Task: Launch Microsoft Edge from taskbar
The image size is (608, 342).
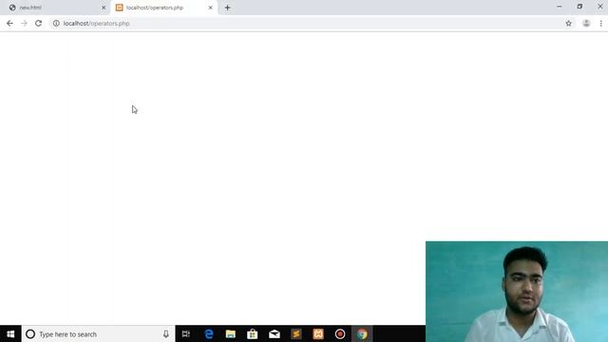Action: 209,333
